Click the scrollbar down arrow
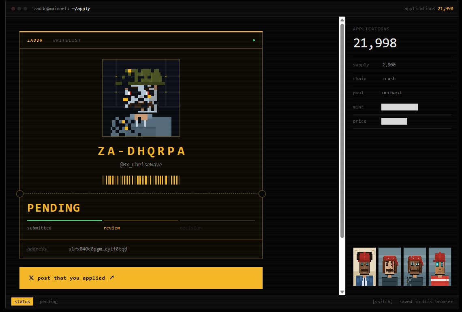The image size is (462, 312). [x=342, y=292]
